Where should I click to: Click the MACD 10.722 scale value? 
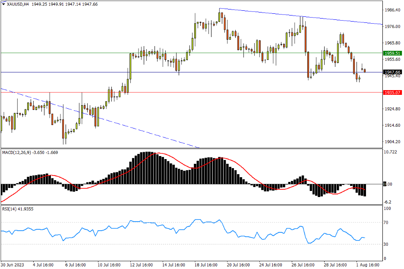pos(390,152)
